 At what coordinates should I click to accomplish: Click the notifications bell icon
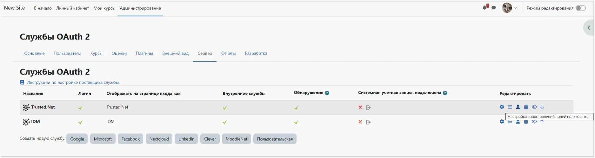[x=485, y=8]
